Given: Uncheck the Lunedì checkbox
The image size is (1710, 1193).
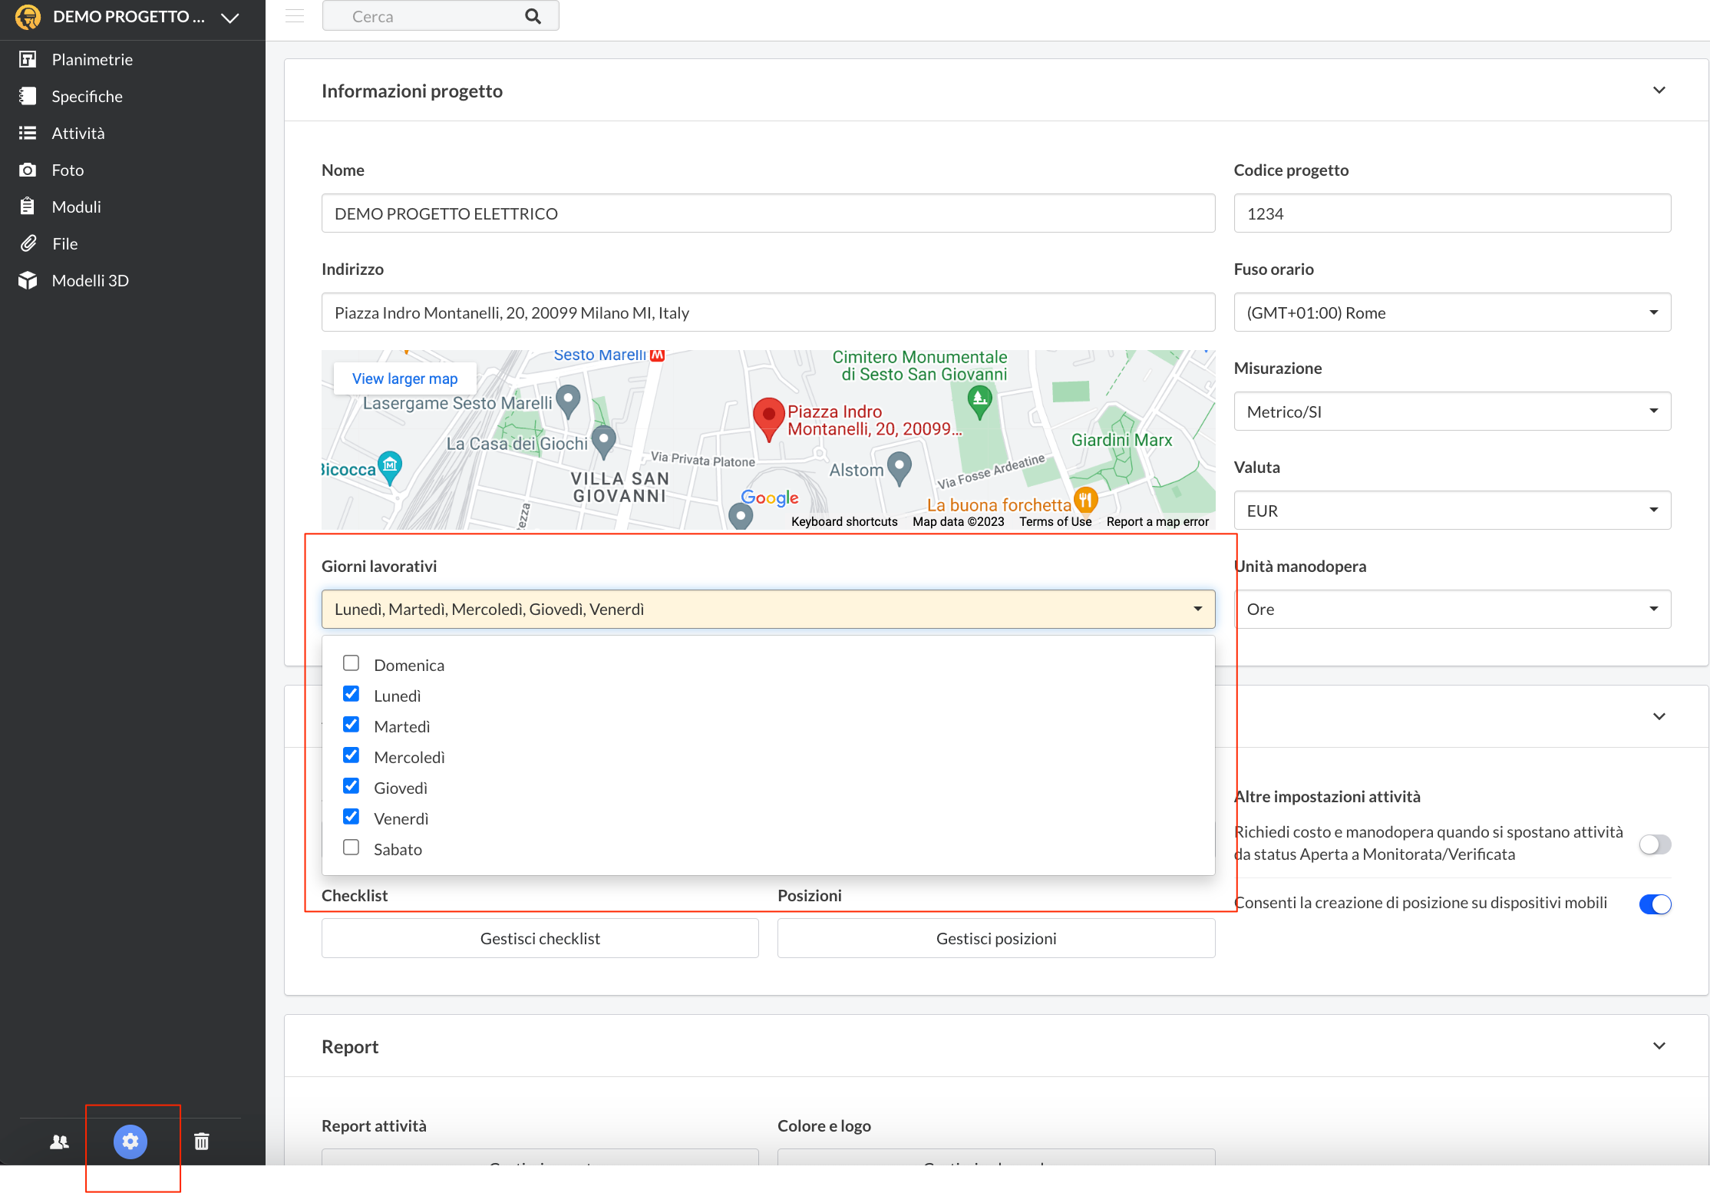Looking at the screenshot, I should pyautogui.click(x=351, y=694).
